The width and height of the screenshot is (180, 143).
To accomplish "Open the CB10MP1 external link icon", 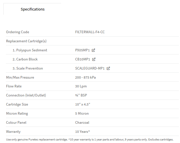I will point(94,59).
